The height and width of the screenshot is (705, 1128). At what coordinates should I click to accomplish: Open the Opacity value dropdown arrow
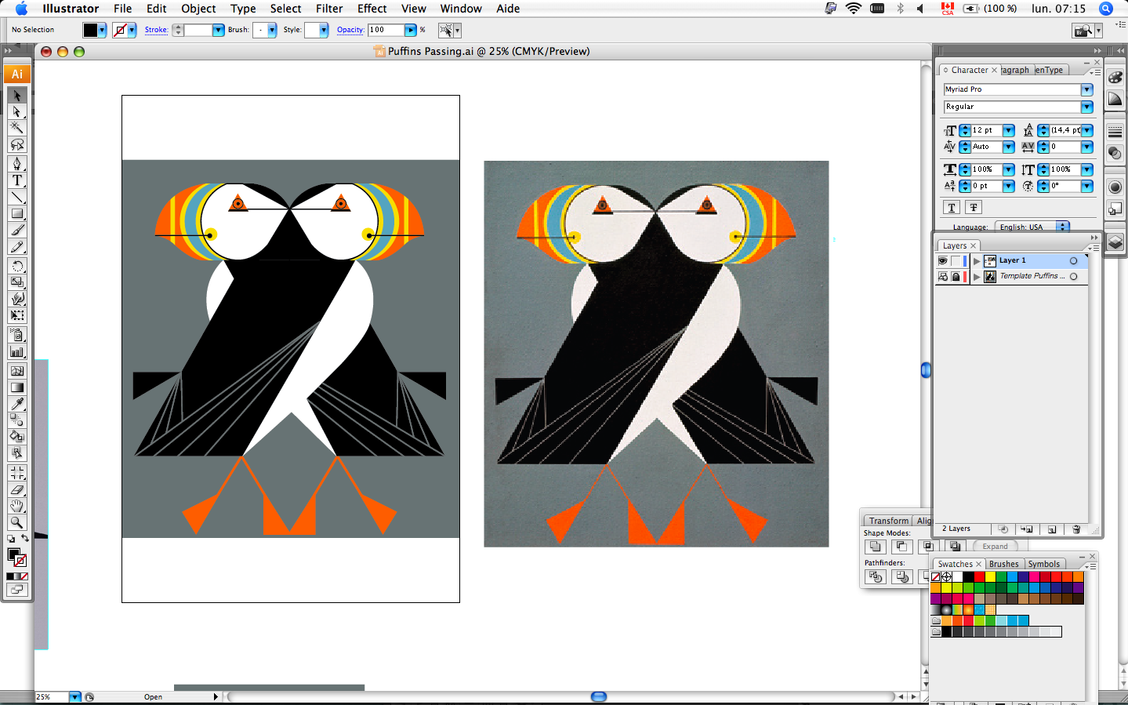(411, 30)
